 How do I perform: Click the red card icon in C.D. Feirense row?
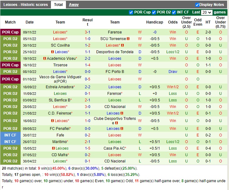pos(122,113)
